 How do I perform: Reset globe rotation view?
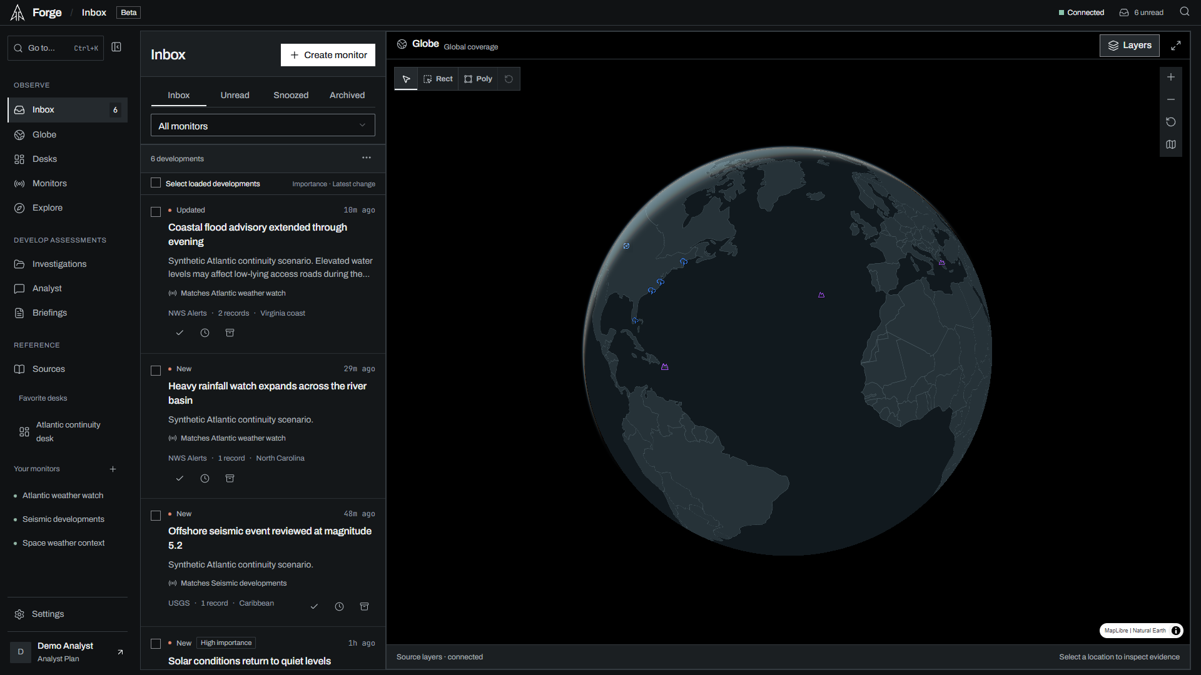coord(1170,122)
